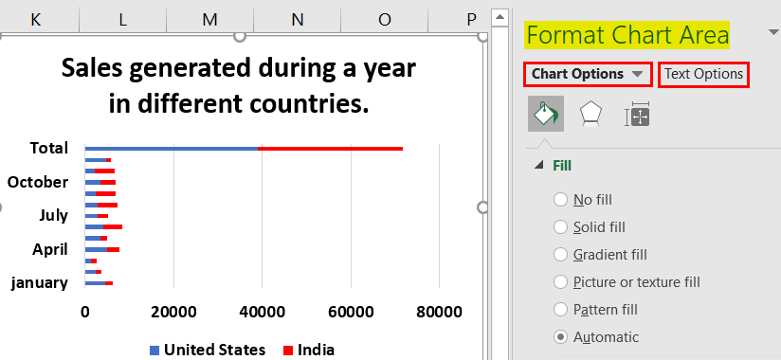
Task: Open the Size & Properties tab icon
Action: 637,114
